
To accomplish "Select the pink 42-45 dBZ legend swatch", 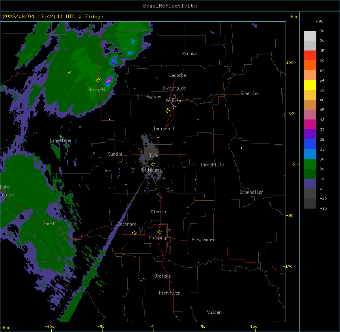I will 310,114.
